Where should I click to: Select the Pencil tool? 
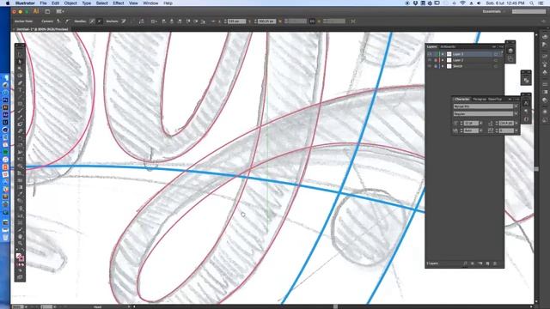point(20,118)
